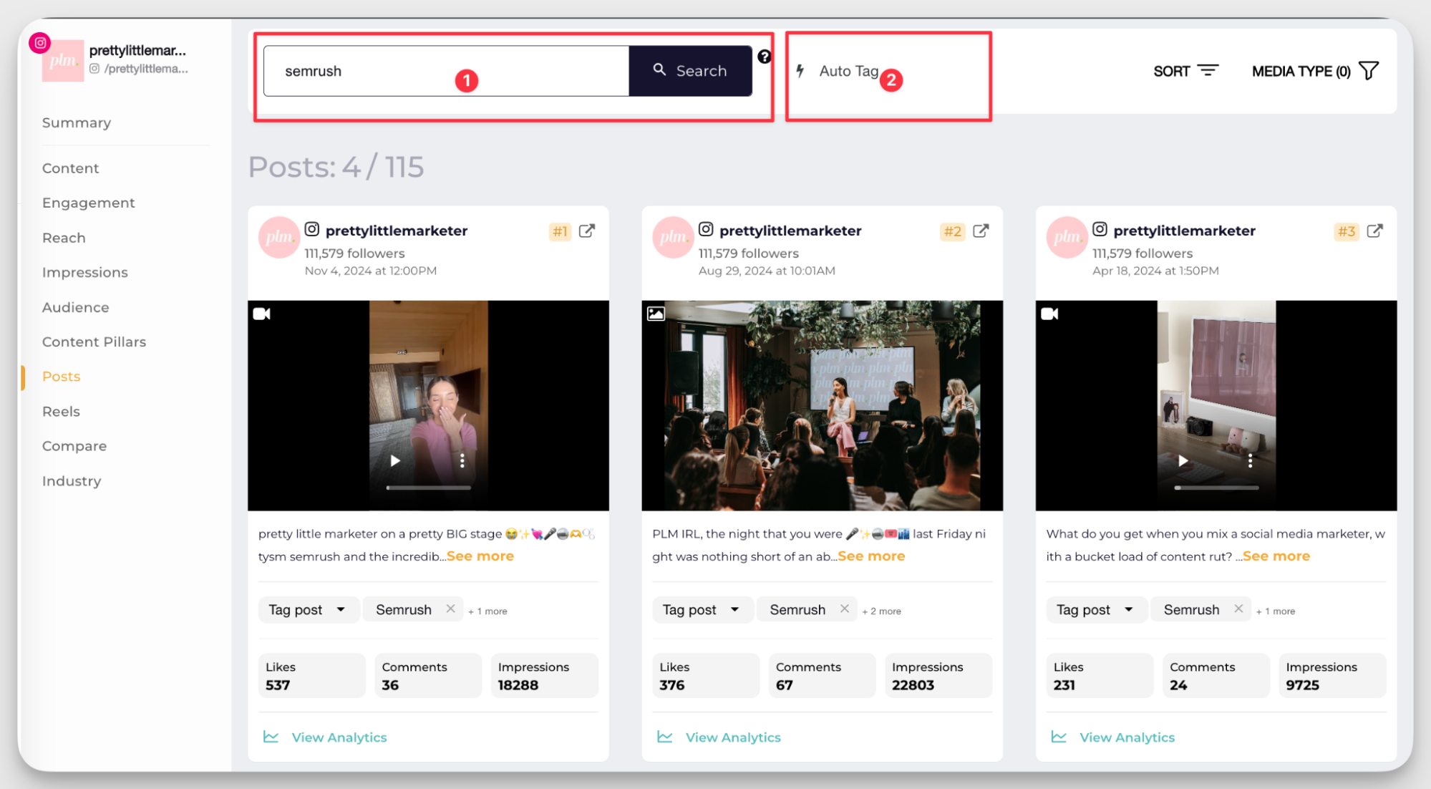The image size is (1431, 789).
Task: Open the Content Pillars menu item
Action: [94, 342]
